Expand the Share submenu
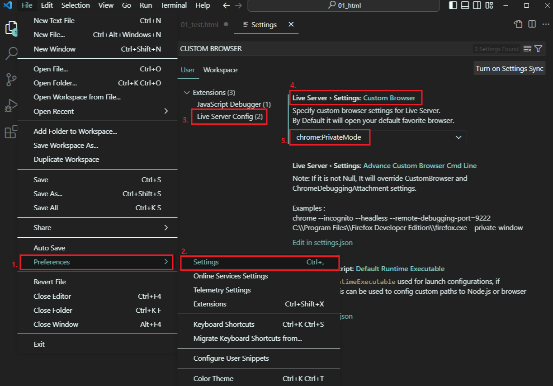Viewport: 553px width, 386px height. tap(97, 227)
